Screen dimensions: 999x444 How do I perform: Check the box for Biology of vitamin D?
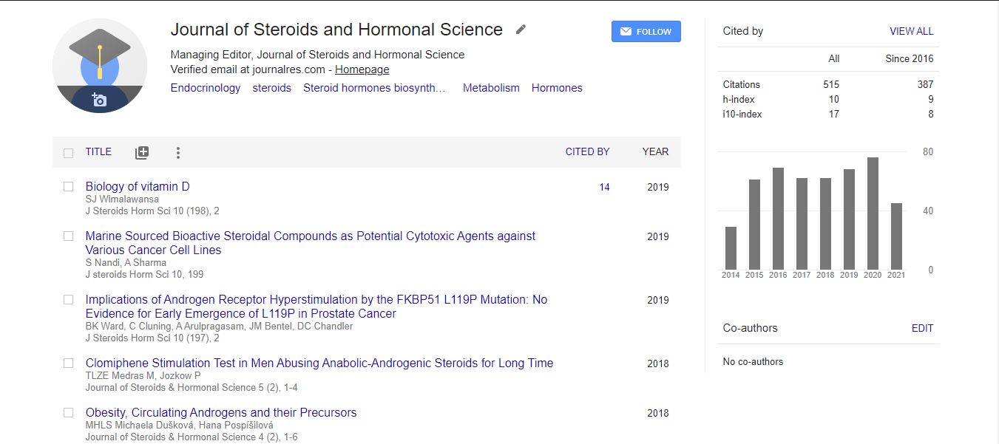point(69,187)
